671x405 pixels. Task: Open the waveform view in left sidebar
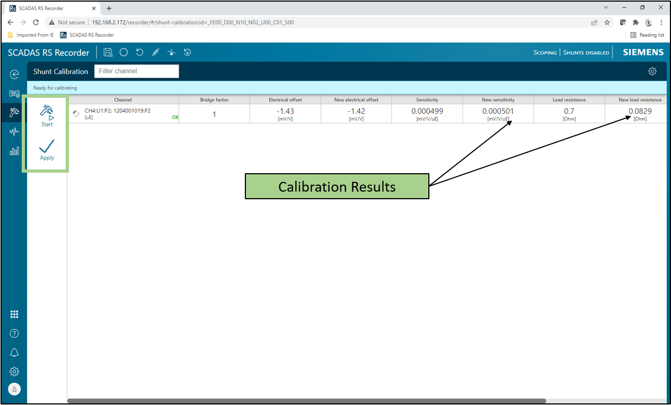point(14,131)
